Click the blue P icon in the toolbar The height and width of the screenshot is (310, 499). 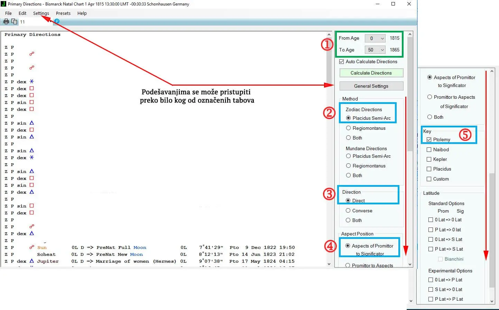[x=57, y=21]
